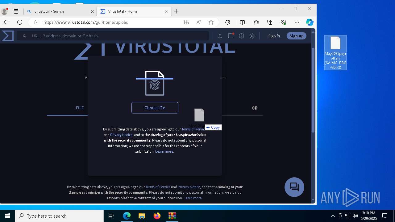
Task: View site information lock icon
Action: [36, 22]
